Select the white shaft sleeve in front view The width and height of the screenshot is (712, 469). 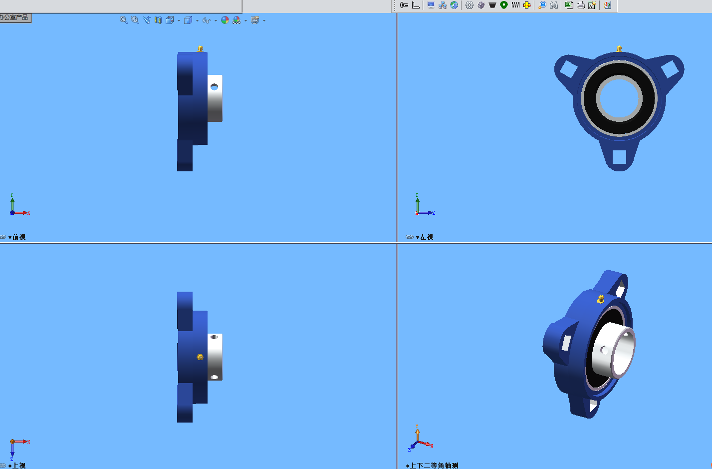215,98
